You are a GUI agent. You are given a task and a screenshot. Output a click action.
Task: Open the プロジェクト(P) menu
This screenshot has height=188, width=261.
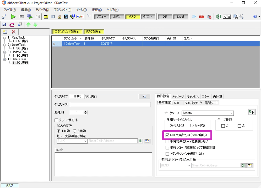[62, 10]
